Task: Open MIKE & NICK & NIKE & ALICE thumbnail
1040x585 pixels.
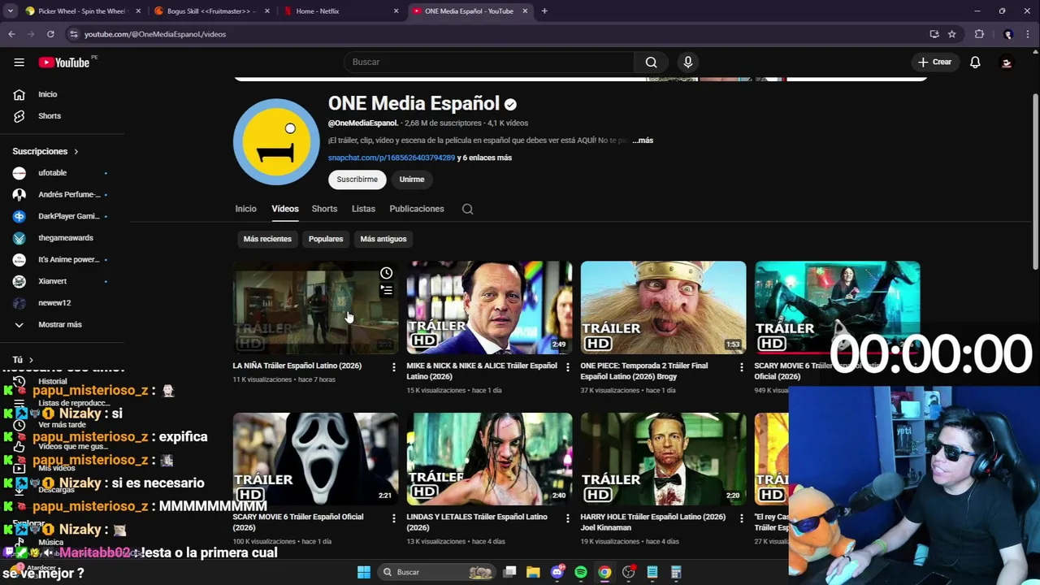Action: 489,307
